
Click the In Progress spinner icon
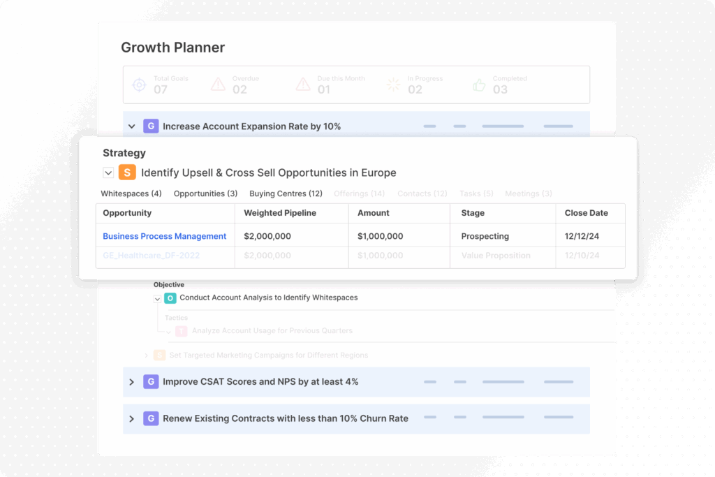(x=393, y=85)
